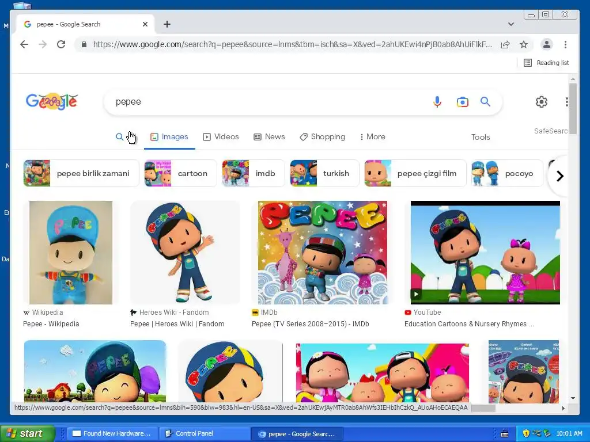590x442 pixels.
Task: Select the cartoon suggestion chip
Action: tap(180, 173)
